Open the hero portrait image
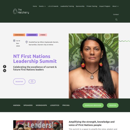Image resolution: width=130 pixels, height=130 pixels. [x=94, y=66]
